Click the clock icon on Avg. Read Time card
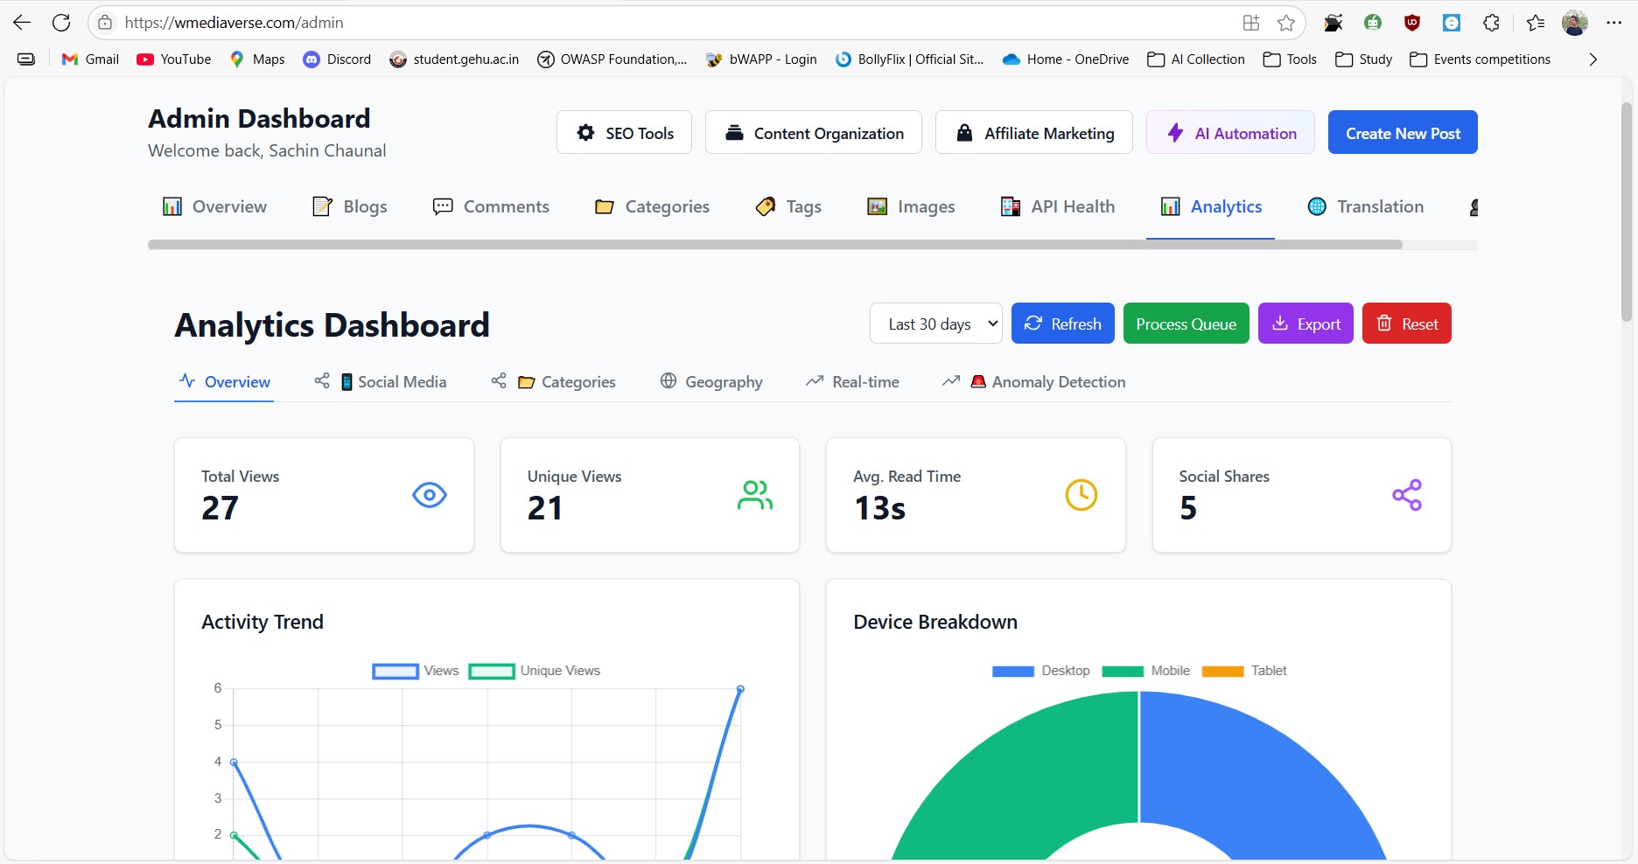This screenshot has height=864, width=1638. tap(1081, 496)
